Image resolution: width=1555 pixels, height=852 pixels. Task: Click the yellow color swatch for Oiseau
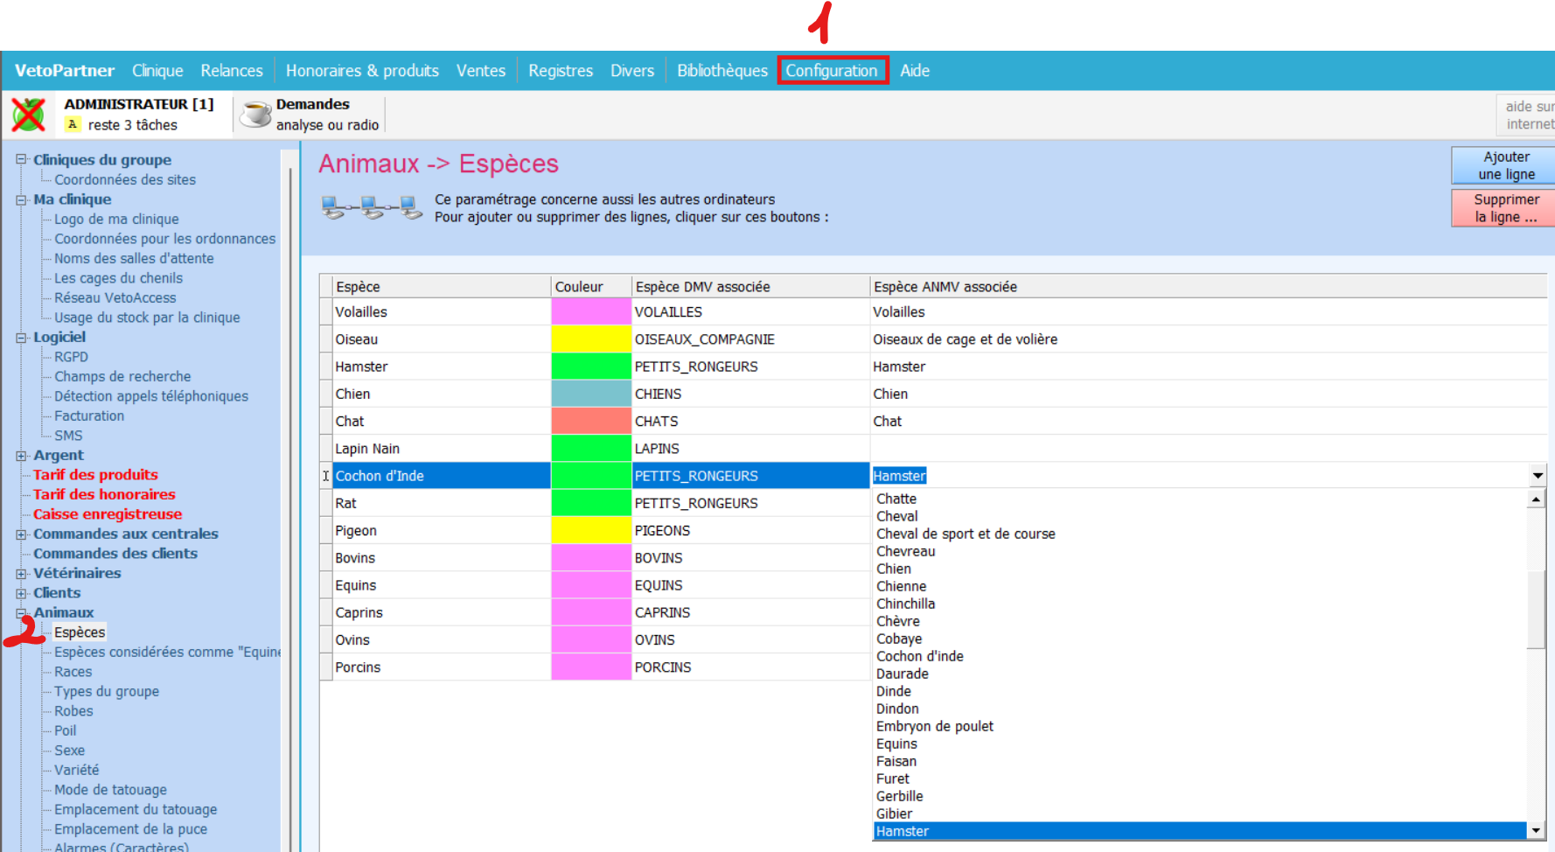point(590,339)
